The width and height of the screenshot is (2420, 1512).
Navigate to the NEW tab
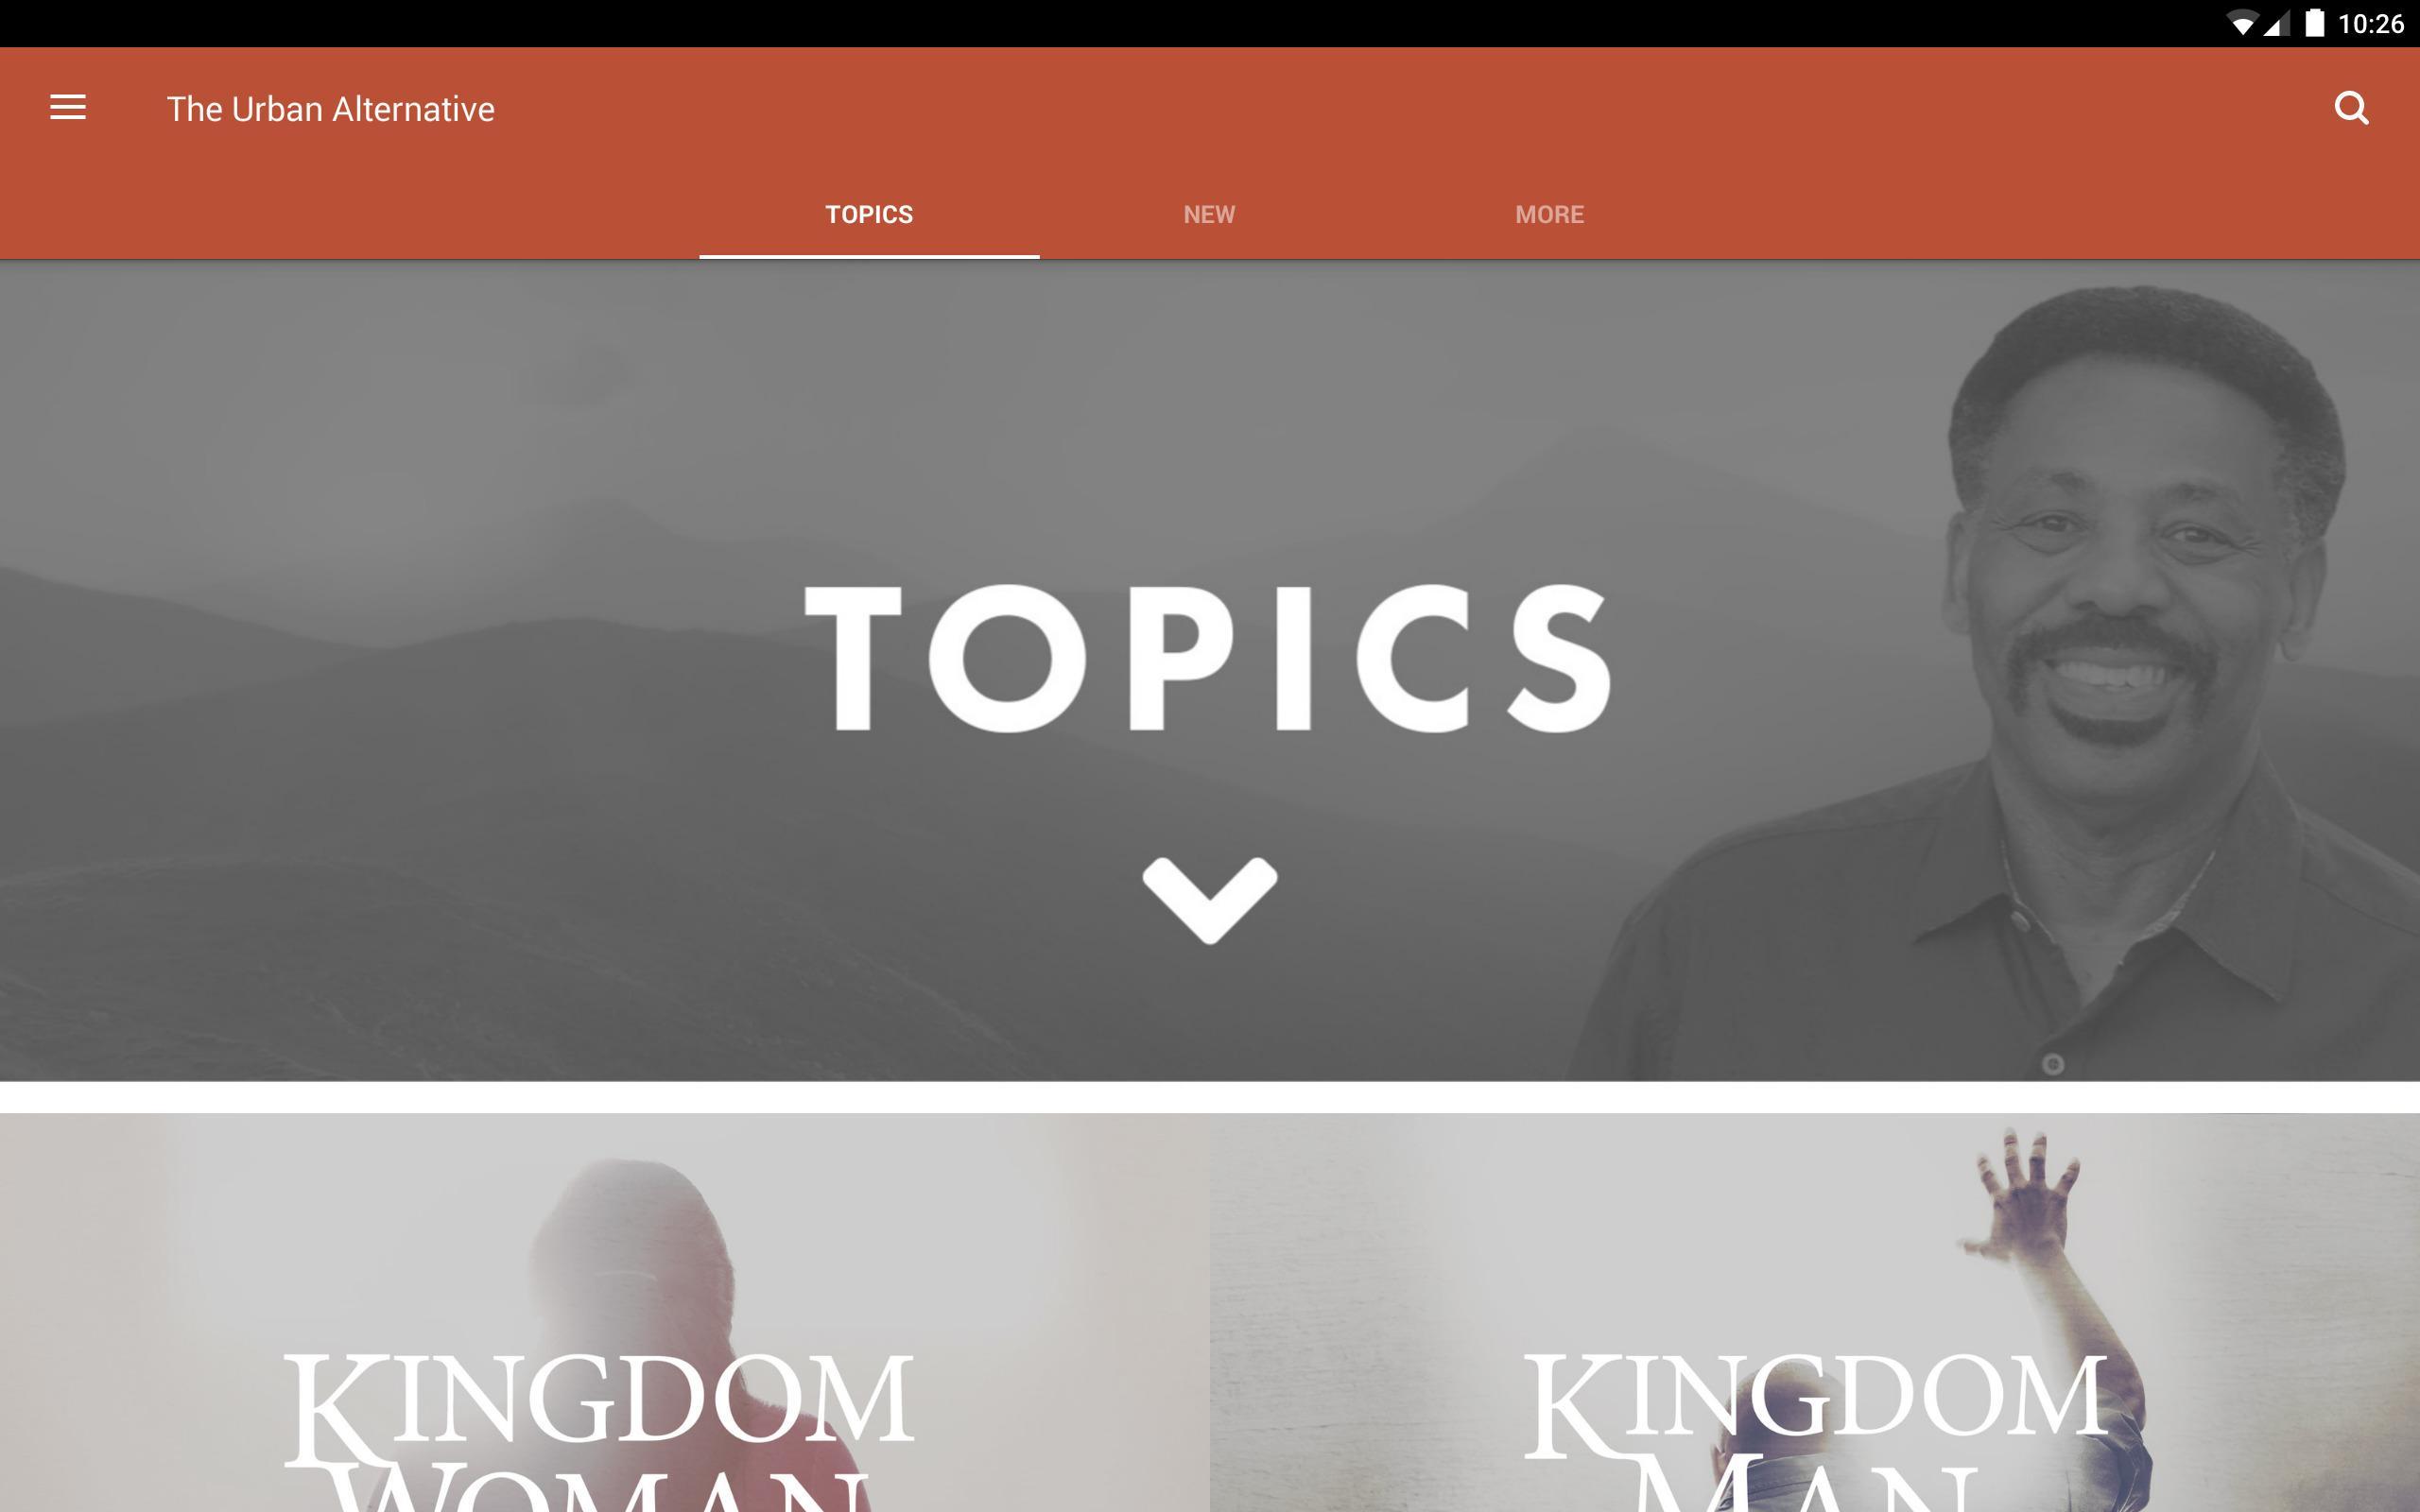[x=1209, y=213]
